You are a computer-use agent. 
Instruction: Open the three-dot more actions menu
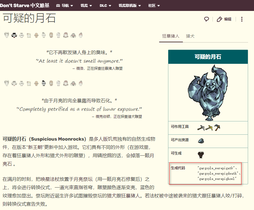[242, 19]
